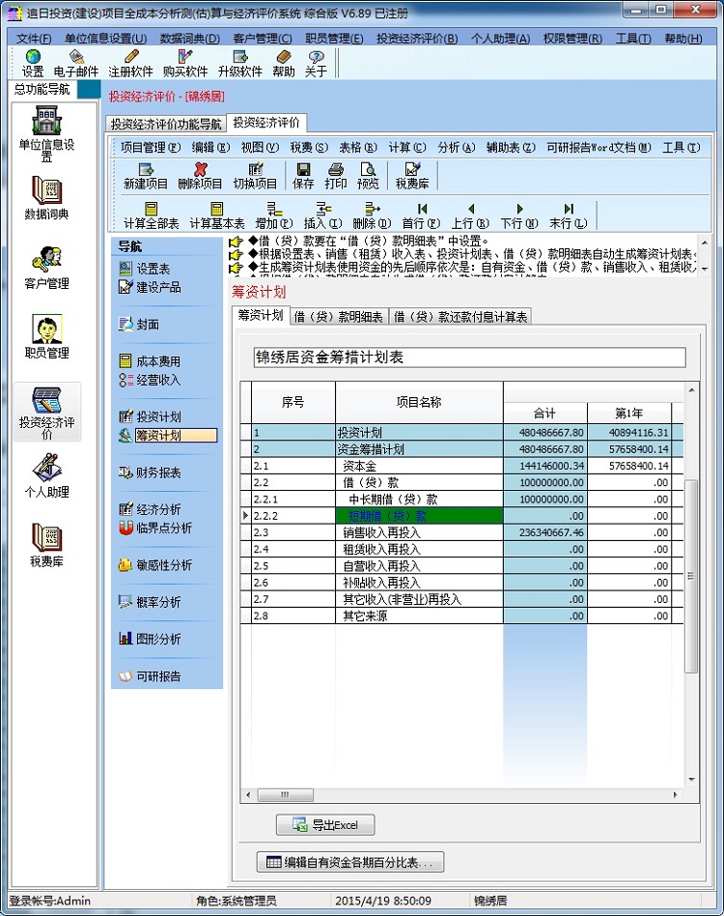Screen dimensions: 724x916
Task: Open the 购买软件 toolbar icon
Action: tap(185, 64)
